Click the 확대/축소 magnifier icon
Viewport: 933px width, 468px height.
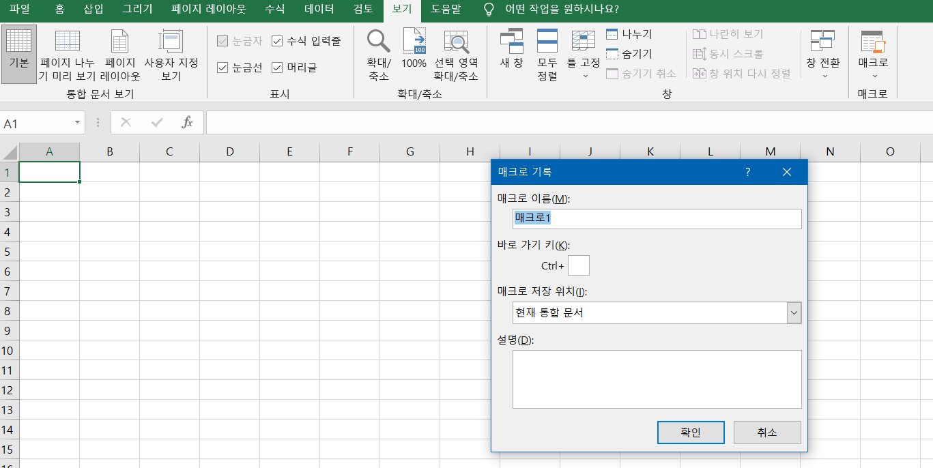(378, 42)
